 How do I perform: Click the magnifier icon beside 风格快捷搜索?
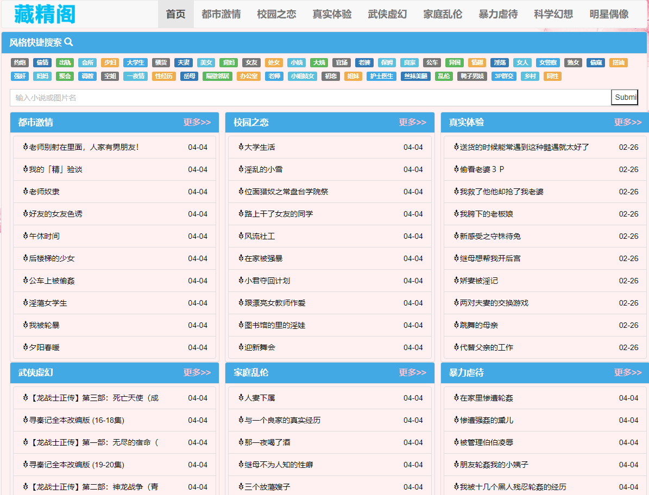[x=69, y=42]
